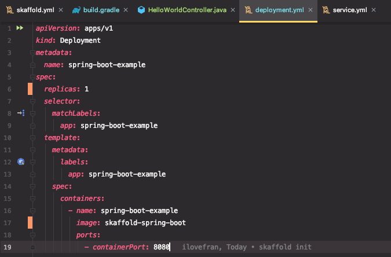Click the containerPort value 8080
This screenshot has height=257, width=391.
click(162, 247)
